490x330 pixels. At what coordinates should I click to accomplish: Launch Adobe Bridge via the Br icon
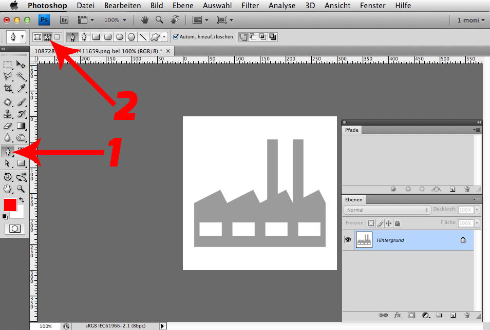(64, 20)
